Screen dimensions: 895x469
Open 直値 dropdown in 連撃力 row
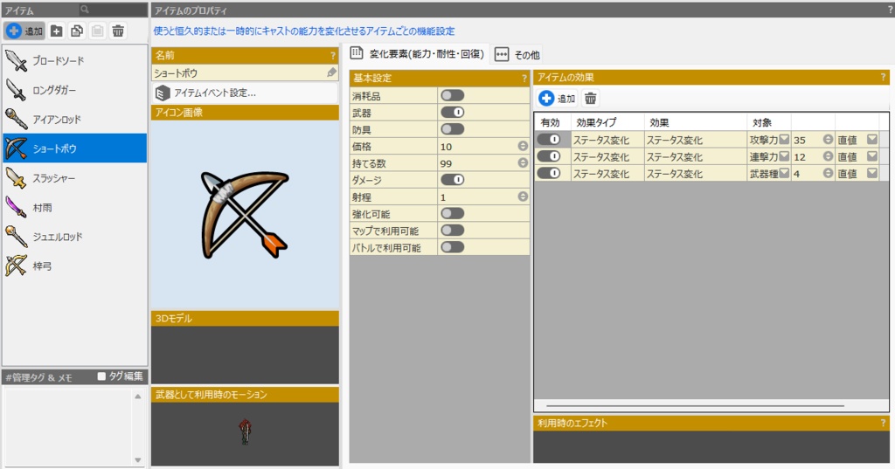tap(872, 155)
